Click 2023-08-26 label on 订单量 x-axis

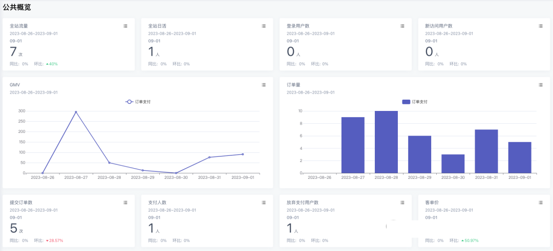tap(320, 177)
